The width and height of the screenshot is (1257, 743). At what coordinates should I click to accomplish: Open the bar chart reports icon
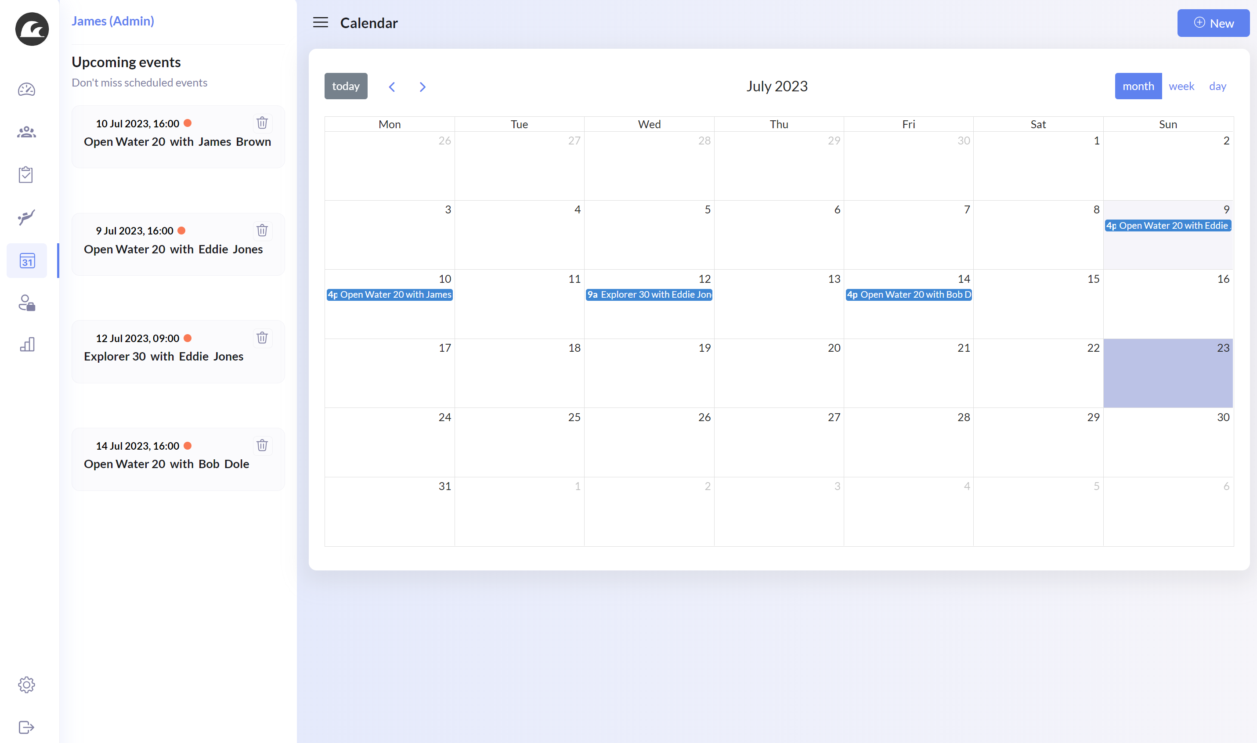27,344
